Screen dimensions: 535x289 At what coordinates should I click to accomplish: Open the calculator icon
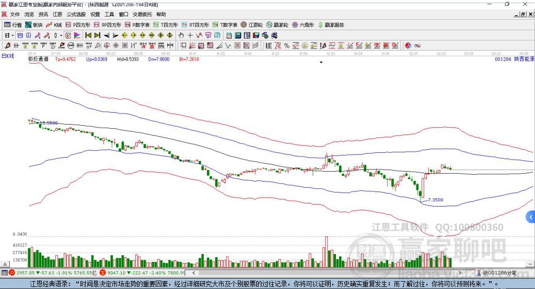(x=238, y=35)
